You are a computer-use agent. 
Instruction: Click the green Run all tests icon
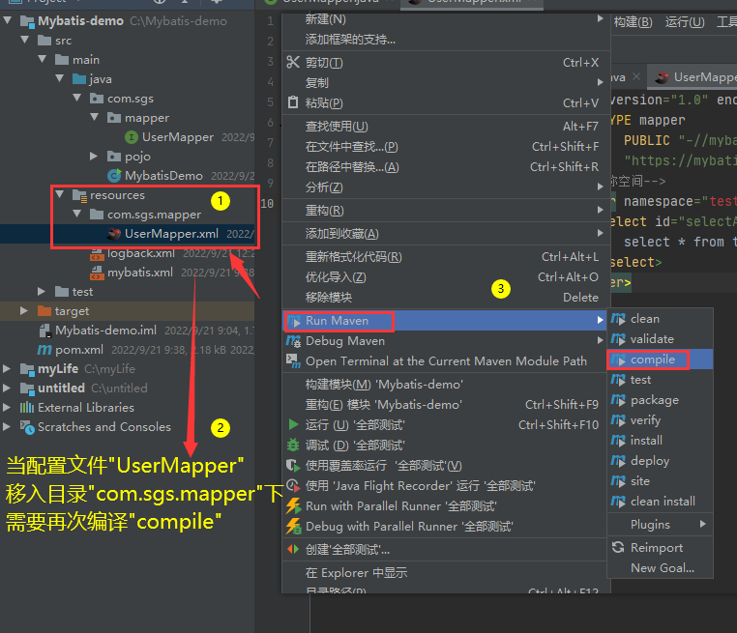(293, 424)
